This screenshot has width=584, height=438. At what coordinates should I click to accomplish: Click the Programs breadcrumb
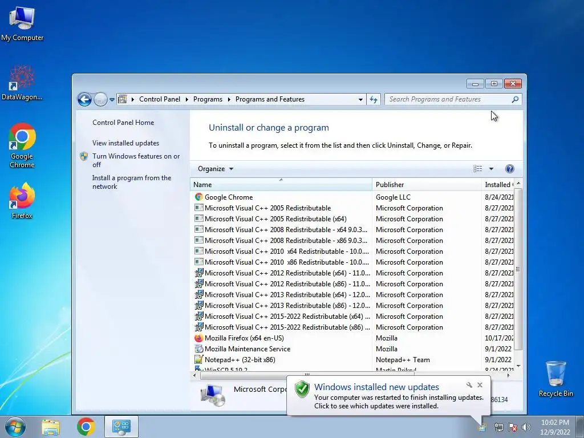click(x=208, y=99)
